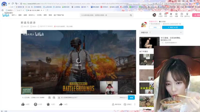
Task: Click the browser back arrow
Action: 9,4
